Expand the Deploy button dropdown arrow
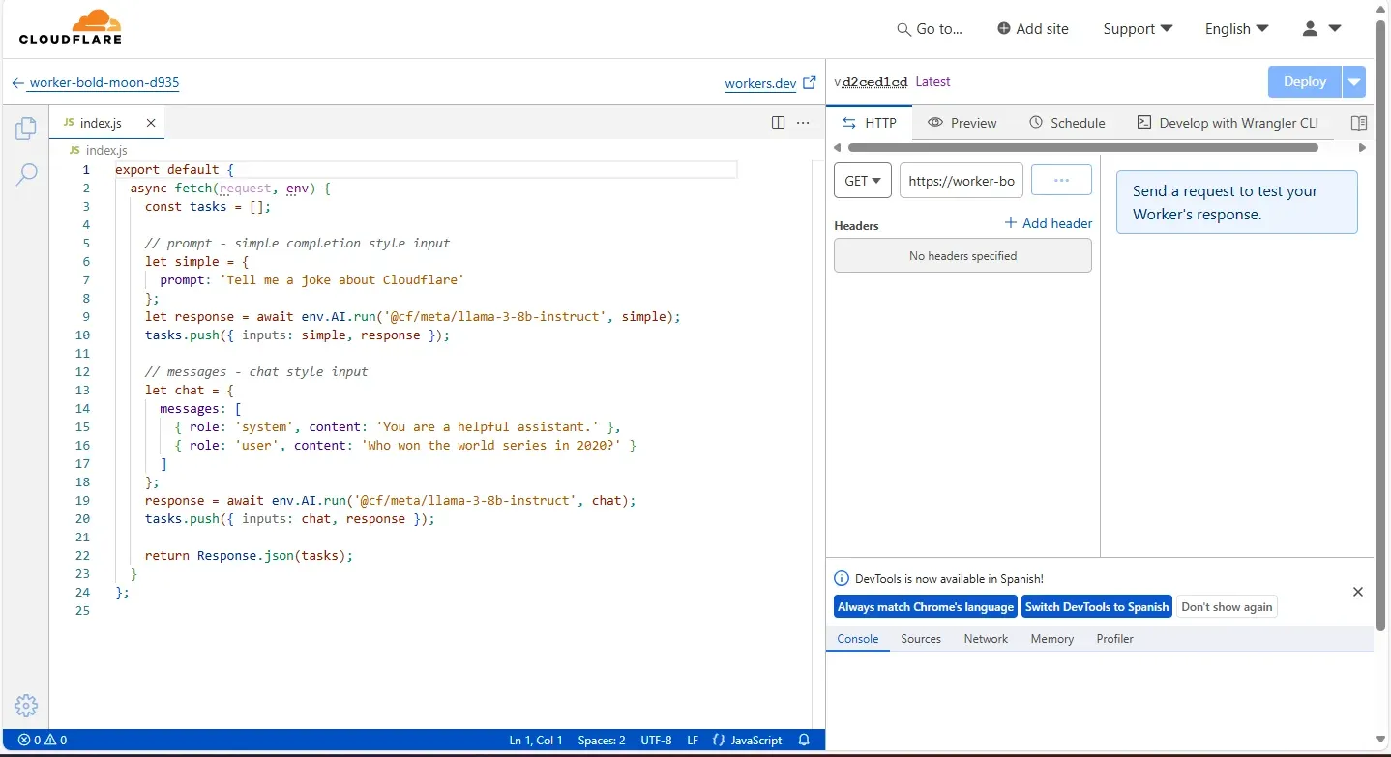The height and width of the screenshot is (757, 1391). (x=1354, y=82)
